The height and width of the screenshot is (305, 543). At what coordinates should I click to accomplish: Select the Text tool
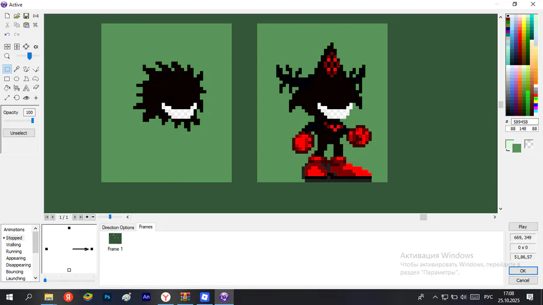click(26, 88)
